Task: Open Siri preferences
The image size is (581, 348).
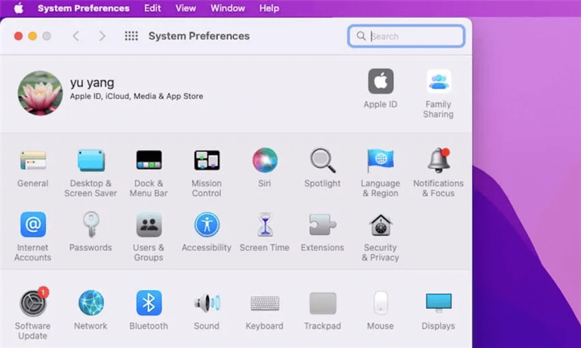Action: pyautogui.click(x=265, y=160)
